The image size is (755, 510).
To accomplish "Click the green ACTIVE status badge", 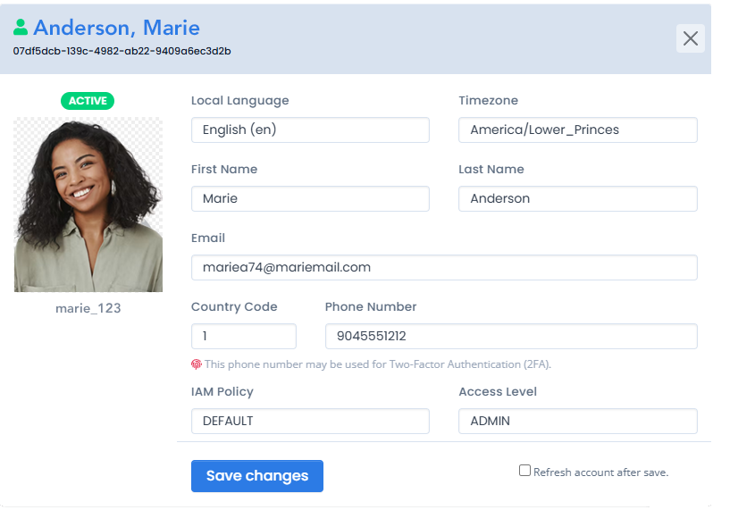I will [x=88, y=101].
